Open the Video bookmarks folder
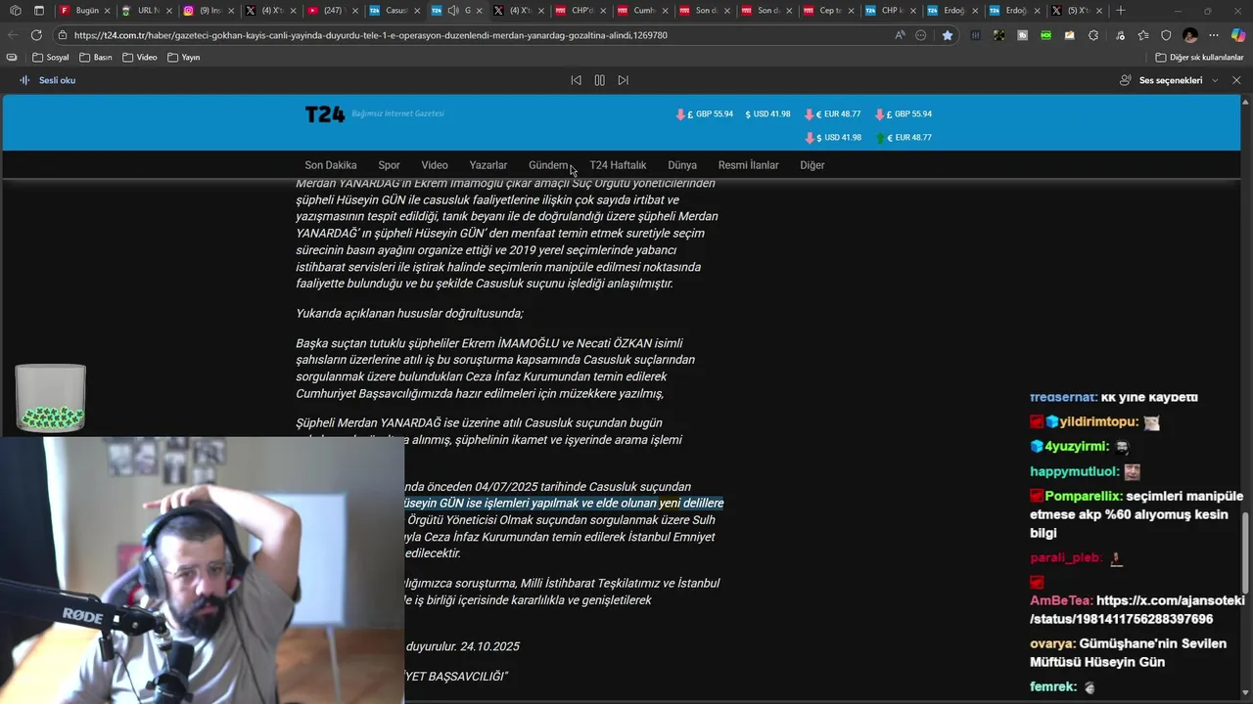Screen dimensions: 1253x704 [139, 58]
